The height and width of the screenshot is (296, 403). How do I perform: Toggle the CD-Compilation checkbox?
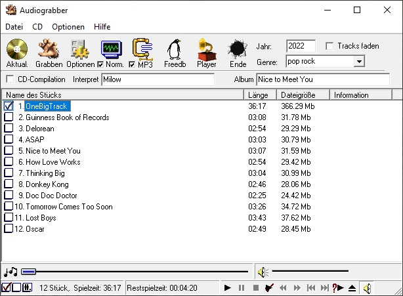pos(10,79)
